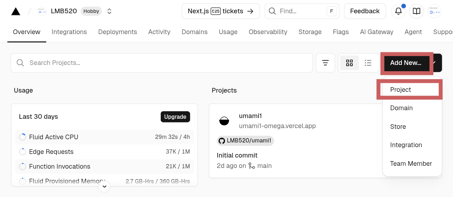Open the LMB520/umami1 GitHub repo link

[245, 141]
